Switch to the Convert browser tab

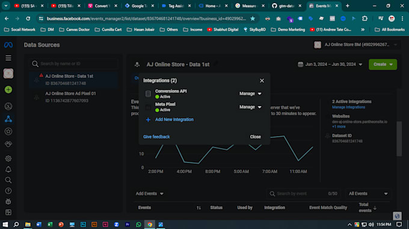click(102, 6)
